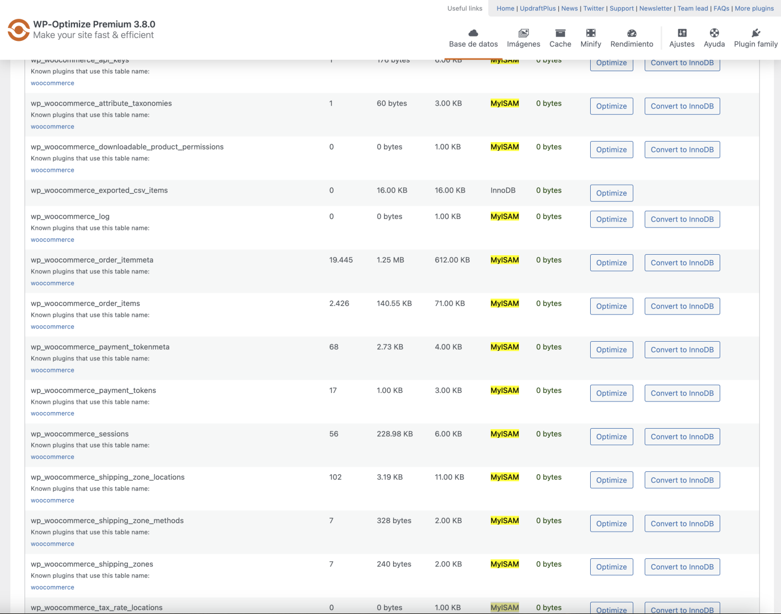The image size is (781, 614).
Task: Select the 228.98 KB data size value
Action: point(395,434)
